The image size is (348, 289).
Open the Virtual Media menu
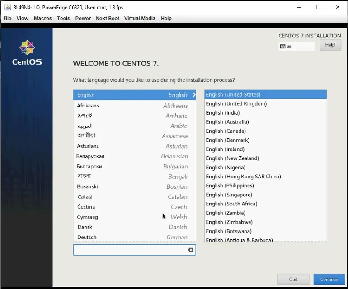140,19
